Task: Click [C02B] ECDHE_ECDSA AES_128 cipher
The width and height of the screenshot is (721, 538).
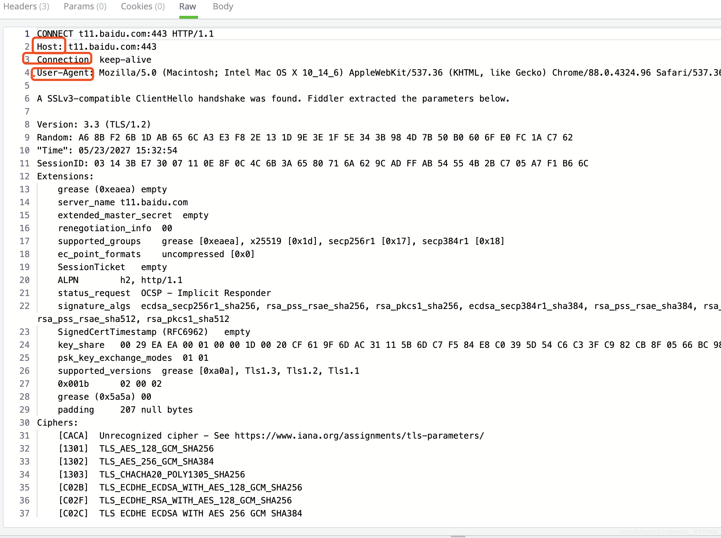Action: (x=180, y=488)
